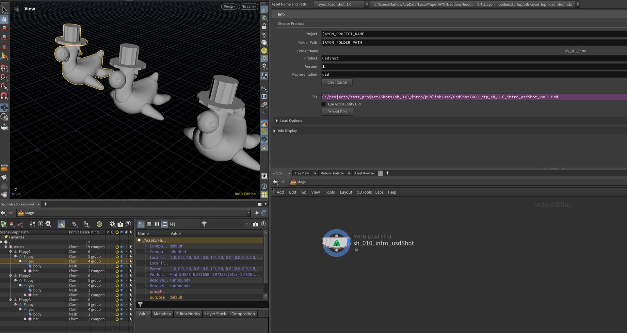Viewport: 627px width, 333px height.
Task: Toggle the yellow headlight lighting icon
Action: (264, 51)
